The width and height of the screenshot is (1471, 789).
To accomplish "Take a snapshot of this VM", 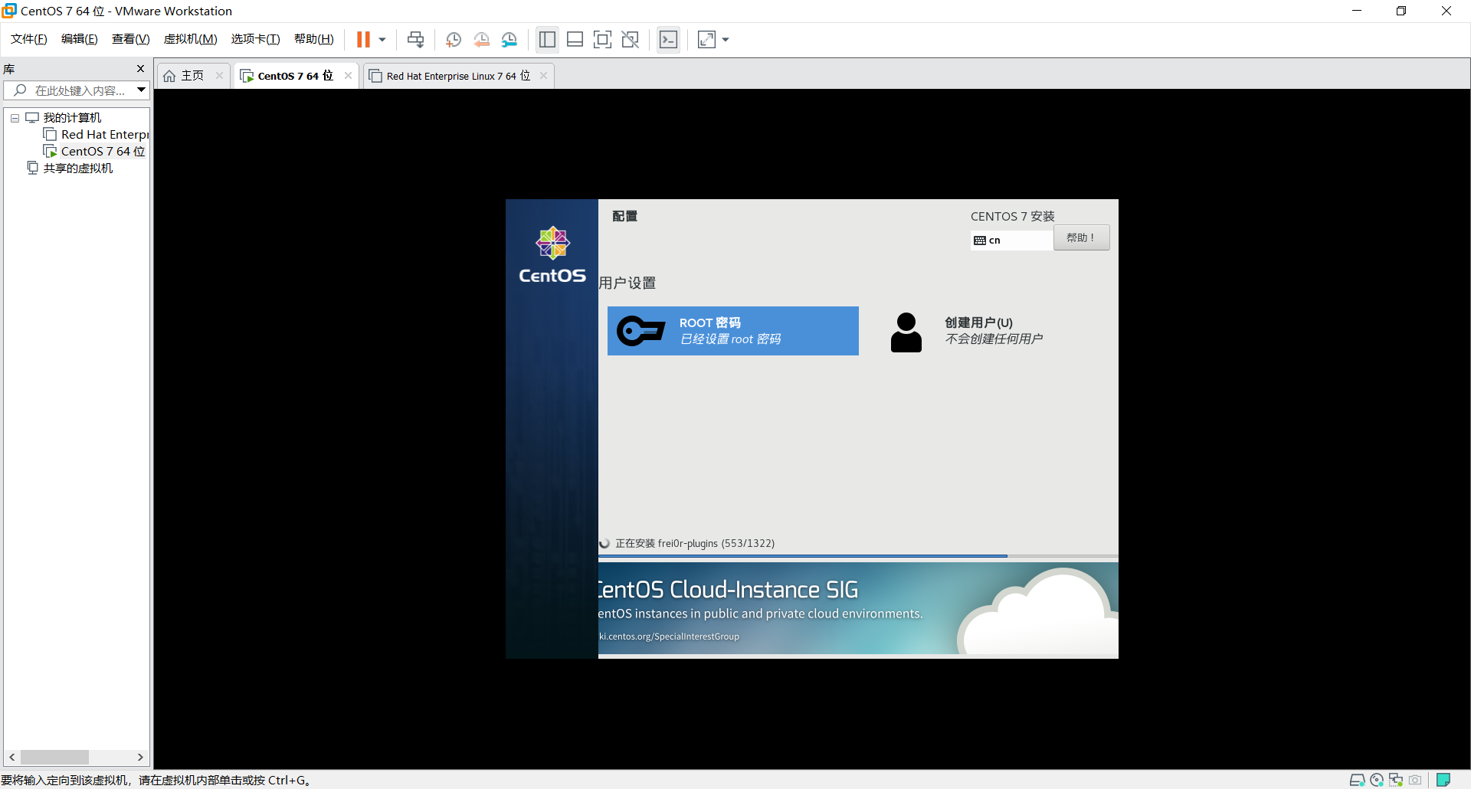I will tap(453, 39).
